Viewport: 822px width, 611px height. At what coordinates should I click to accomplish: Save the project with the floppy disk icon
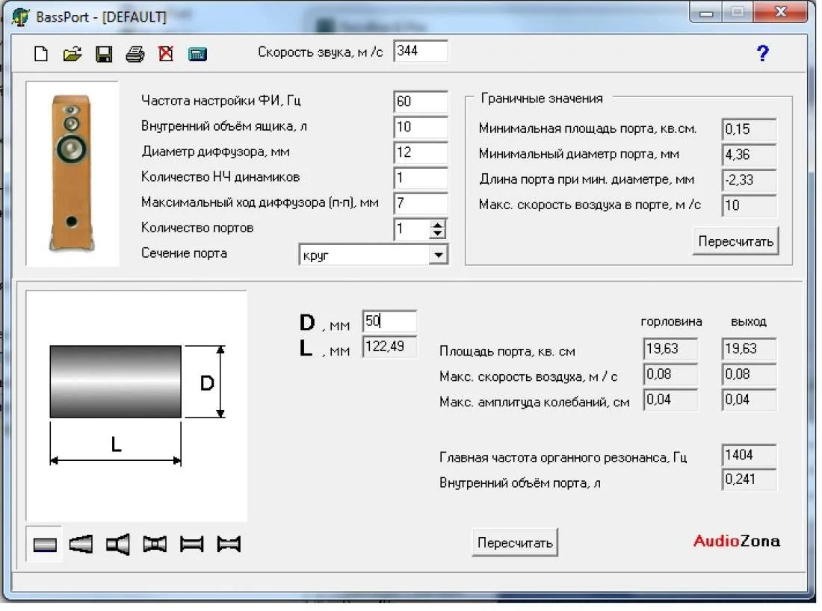104,54
